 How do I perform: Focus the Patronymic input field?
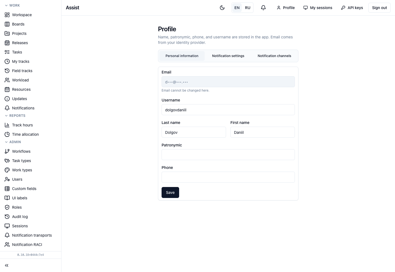pyautogui.click(x=228, y=155)
